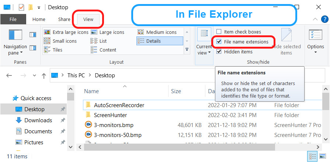The height and width of the screenshot is (162, 330).
Task: Expand the layout gallery more arrow
Action: pyautogui.click(x=187, y=49)
